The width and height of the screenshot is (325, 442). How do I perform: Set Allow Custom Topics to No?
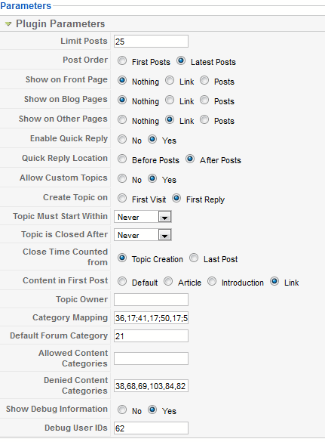pyautogui.click(x=122, y=178)
